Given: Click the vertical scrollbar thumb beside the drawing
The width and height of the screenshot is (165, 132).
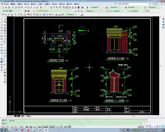Looking at the screenshot, I should (x=160, y=66).
